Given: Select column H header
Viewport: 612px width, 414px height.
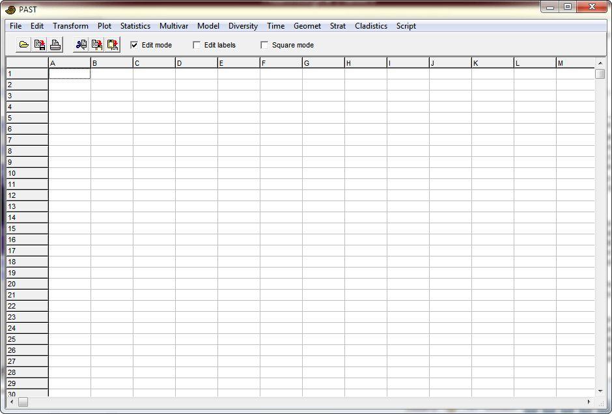Looking at the screenshot, I should pos(366,63).
